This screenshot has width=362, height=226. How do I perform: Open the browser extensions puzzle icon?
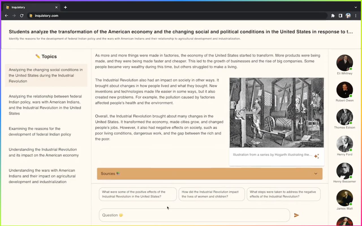click(333, 16)
